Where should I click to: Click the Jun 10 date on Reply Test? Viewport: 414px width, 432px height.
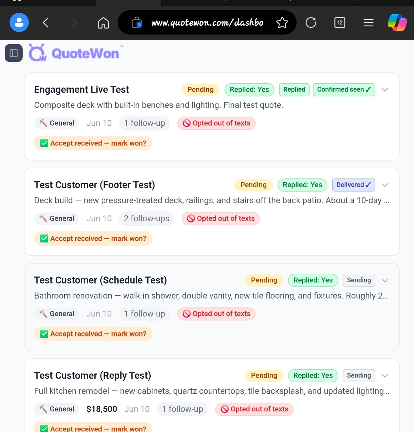coord(137,409)
